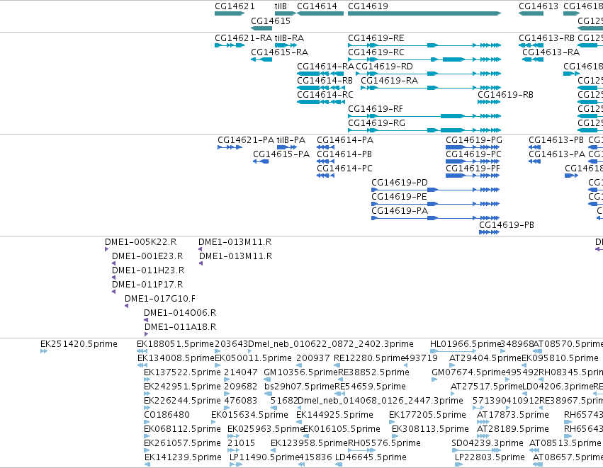
Task: Select EST EK068112.5prime
Action: pos(147,436)
